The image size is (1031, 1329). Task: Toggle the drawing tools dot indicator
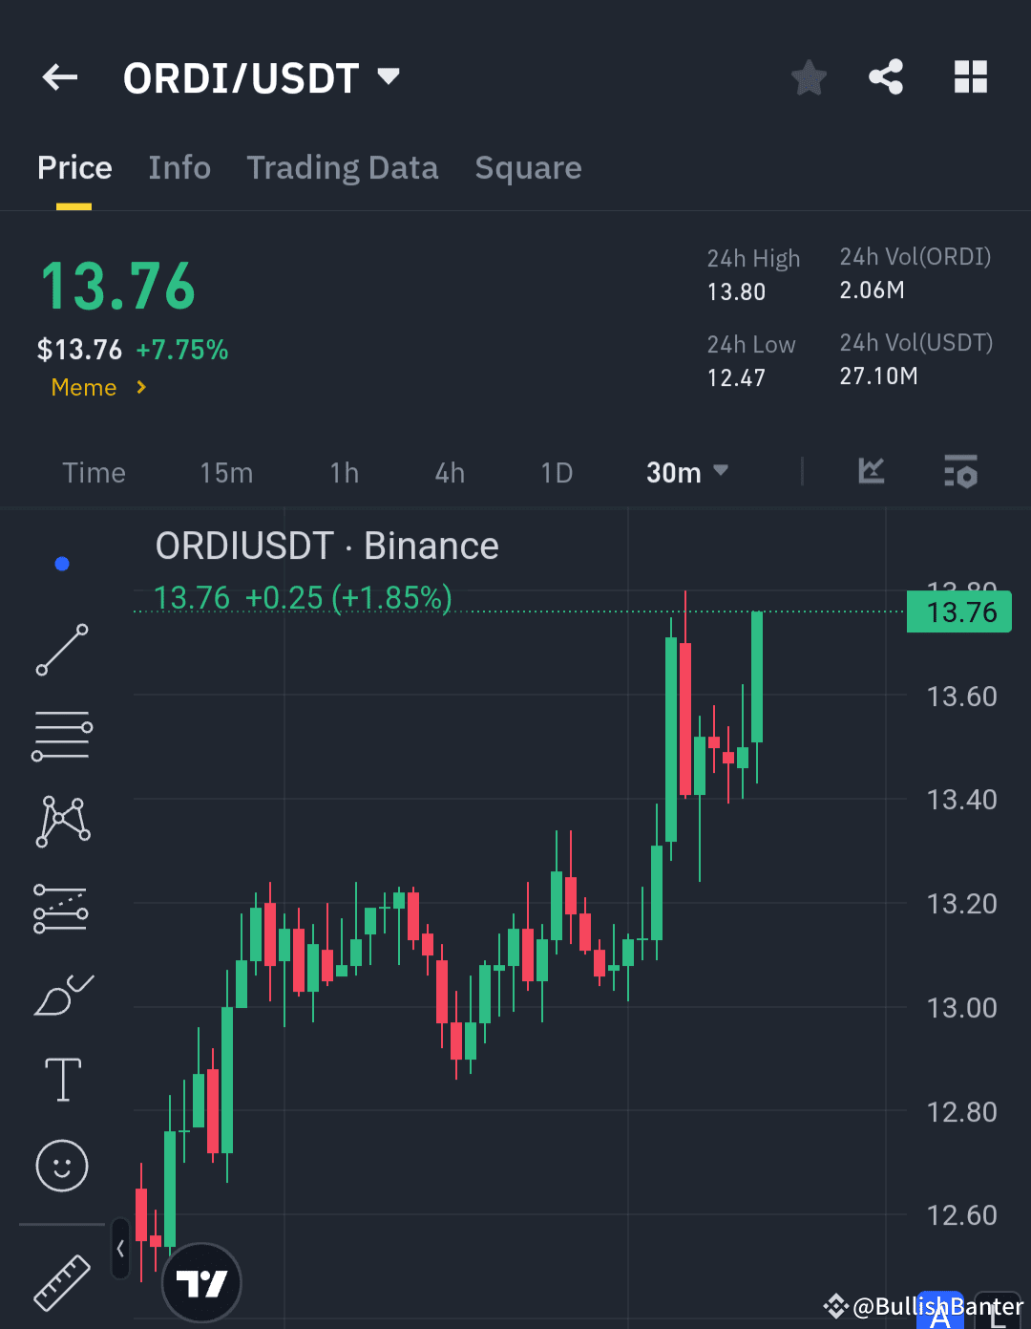coord(61,563)
